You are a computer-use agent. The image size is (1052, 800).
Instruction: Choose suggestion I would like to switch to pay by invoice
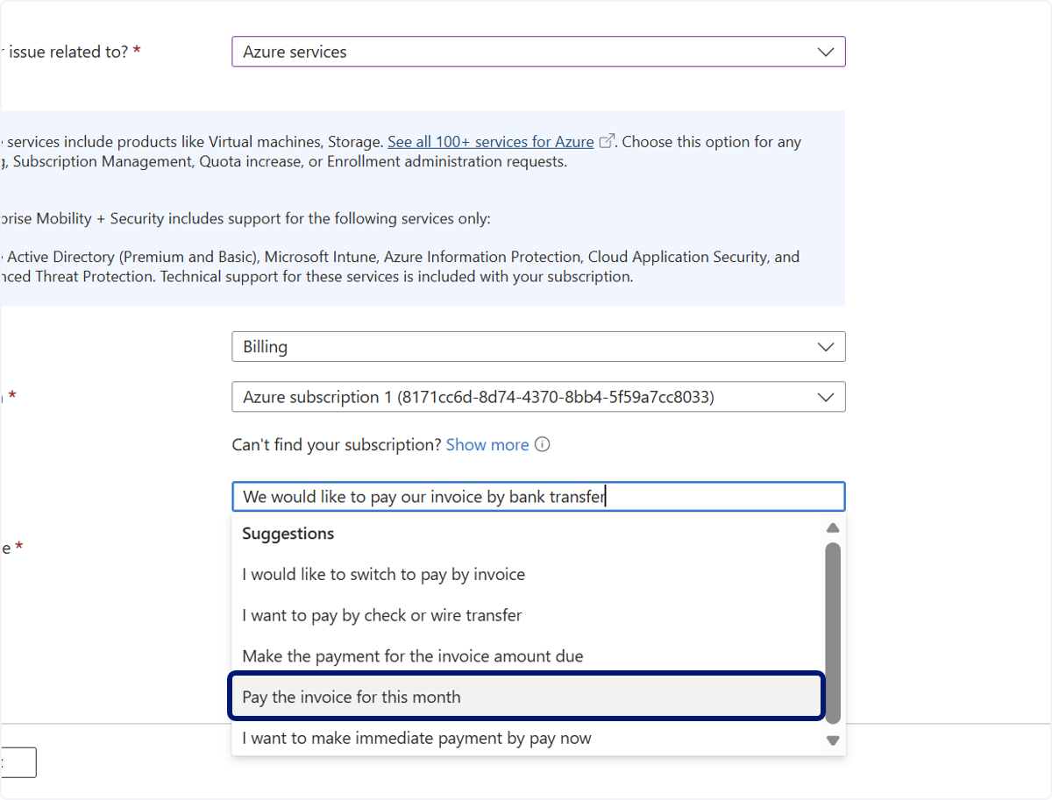pyautogui.click(x=528, y=575)
